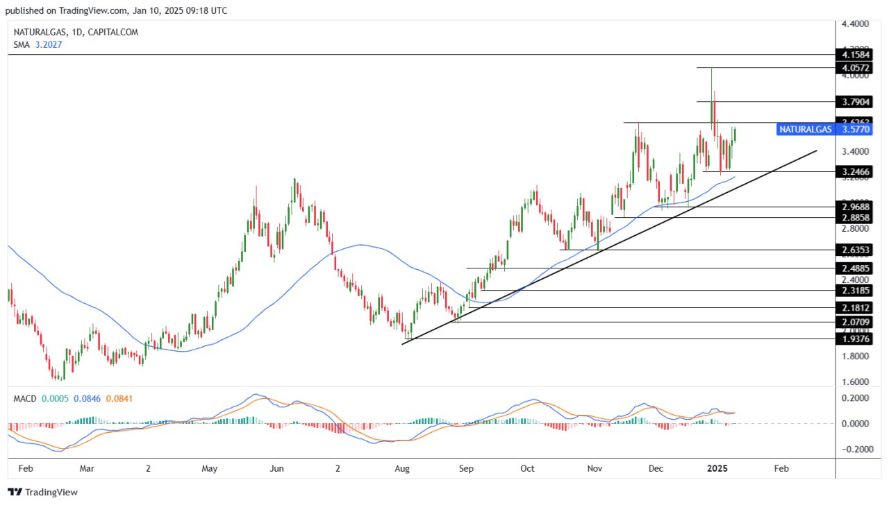
Task: Select the 4.0572 price level label
Action: [x=855, y=68]
